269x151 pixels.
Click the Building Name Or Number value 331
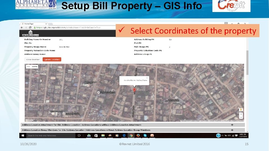pos(61,39)
